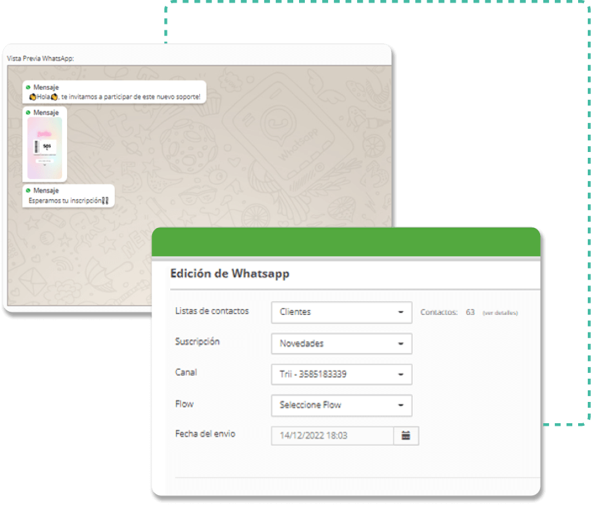
Task: Click the 'ver detalles' link
Action: point(499,313)
